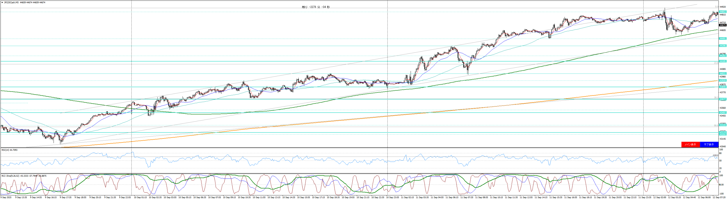Viewport: 728px width, 200px height.
Task: Click the red メイン表示 button
Action: click(690, 144)
